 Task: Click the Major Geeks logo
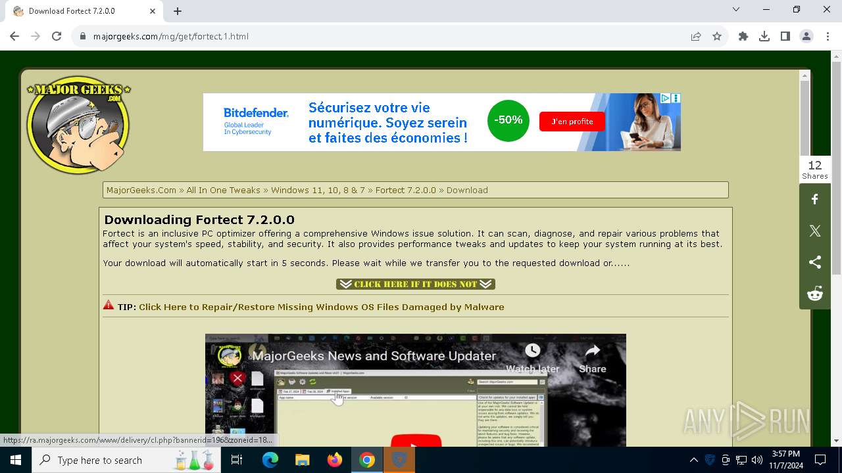pyautogui.click(x=78, y=125)
